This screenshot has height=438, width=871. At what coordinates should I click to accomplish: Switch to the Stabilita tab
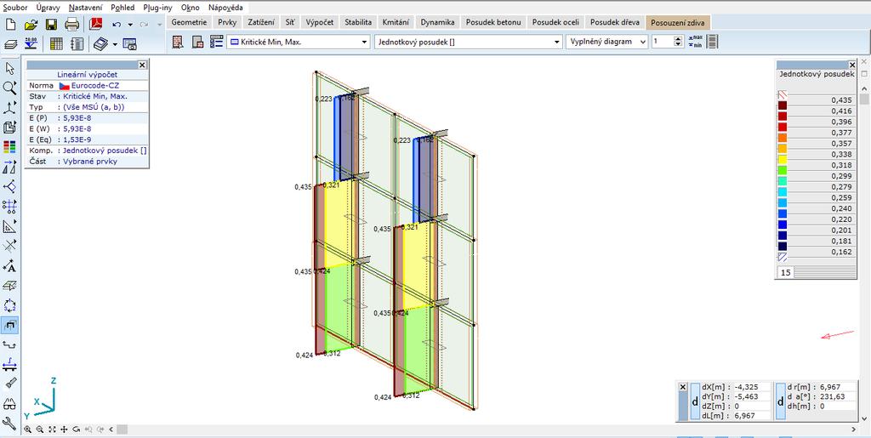358,22
